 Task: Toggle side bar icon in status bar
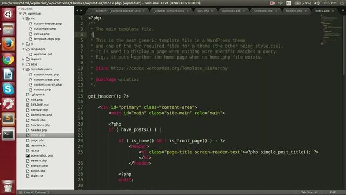pyautogui.click(x=21, y=192)
